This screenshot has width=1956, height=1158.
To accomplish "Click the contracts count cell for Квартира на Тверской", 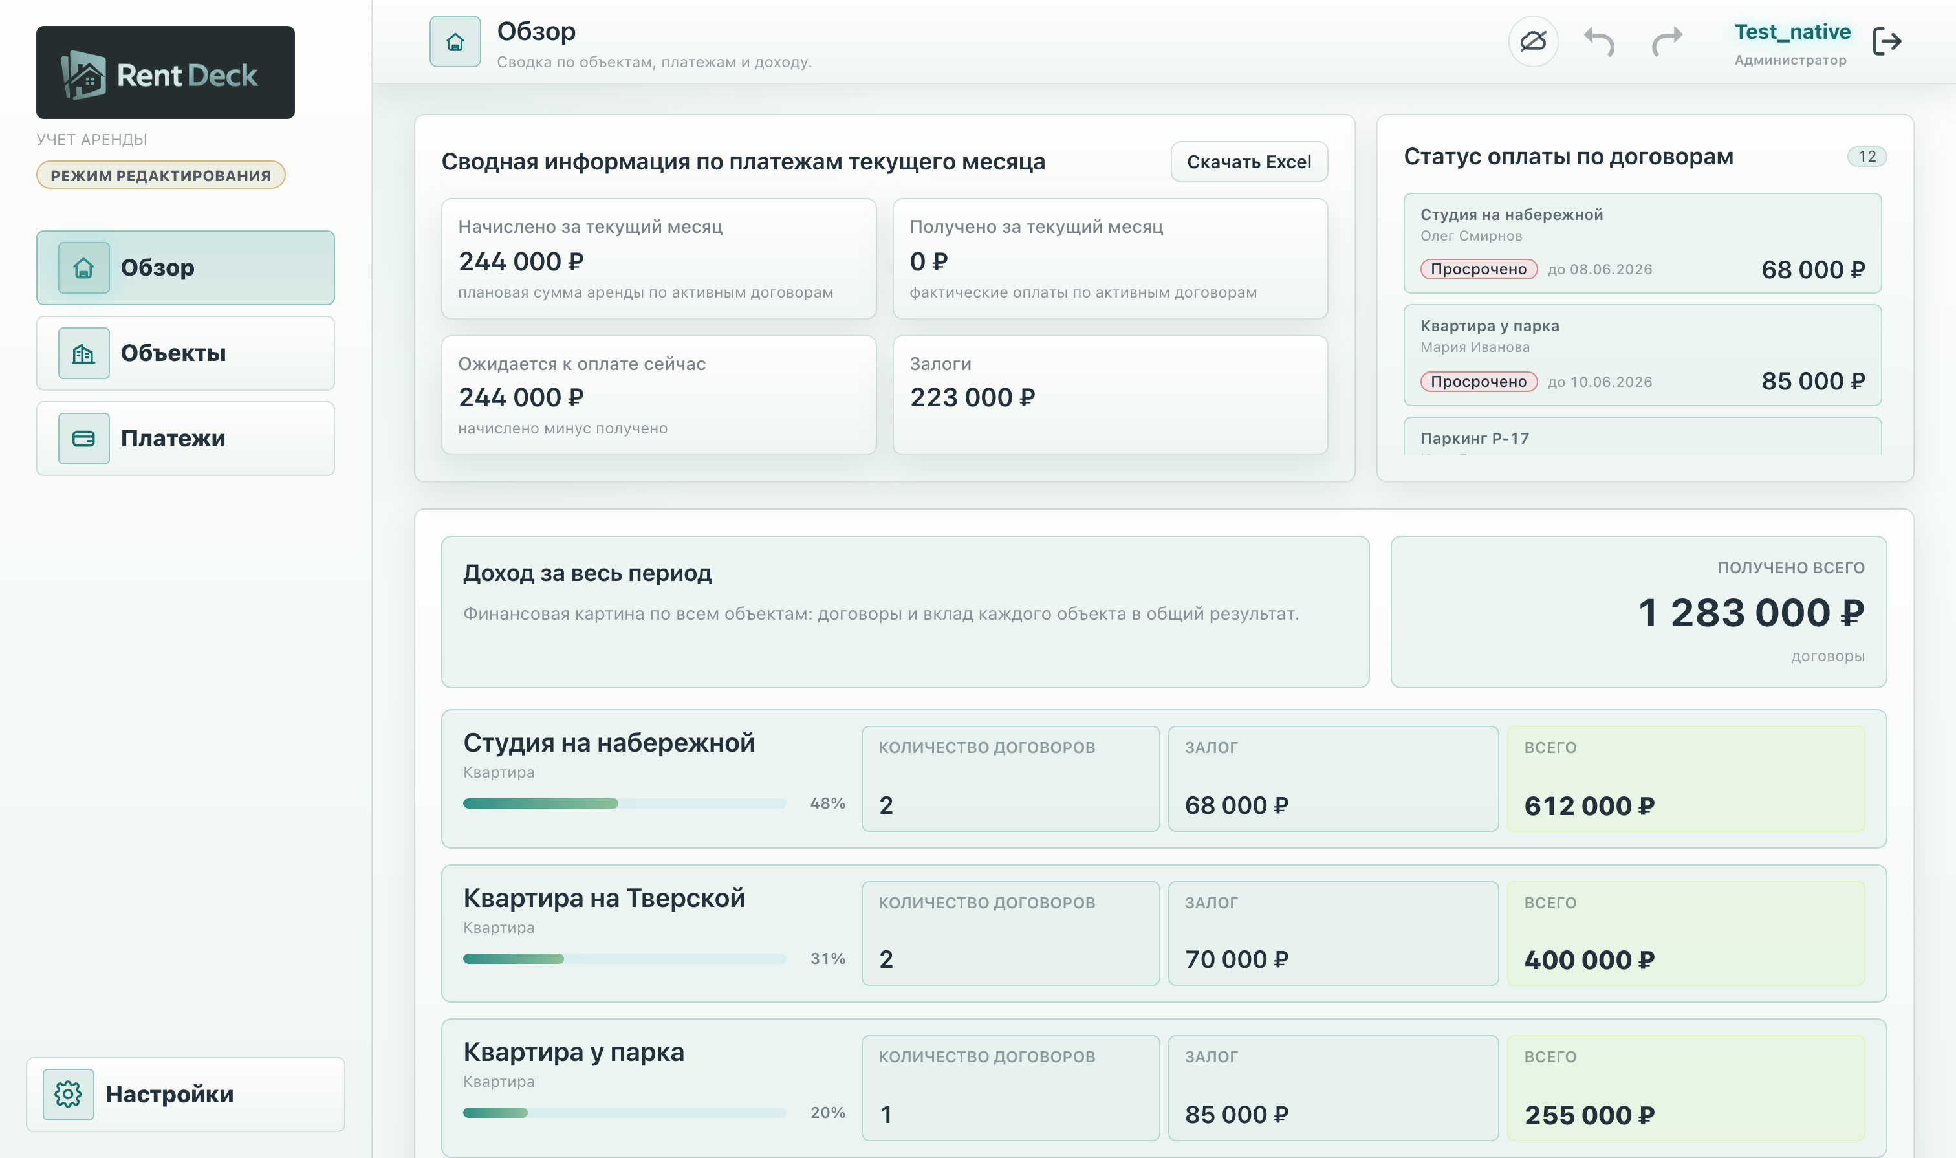I will click(1010, 934).
